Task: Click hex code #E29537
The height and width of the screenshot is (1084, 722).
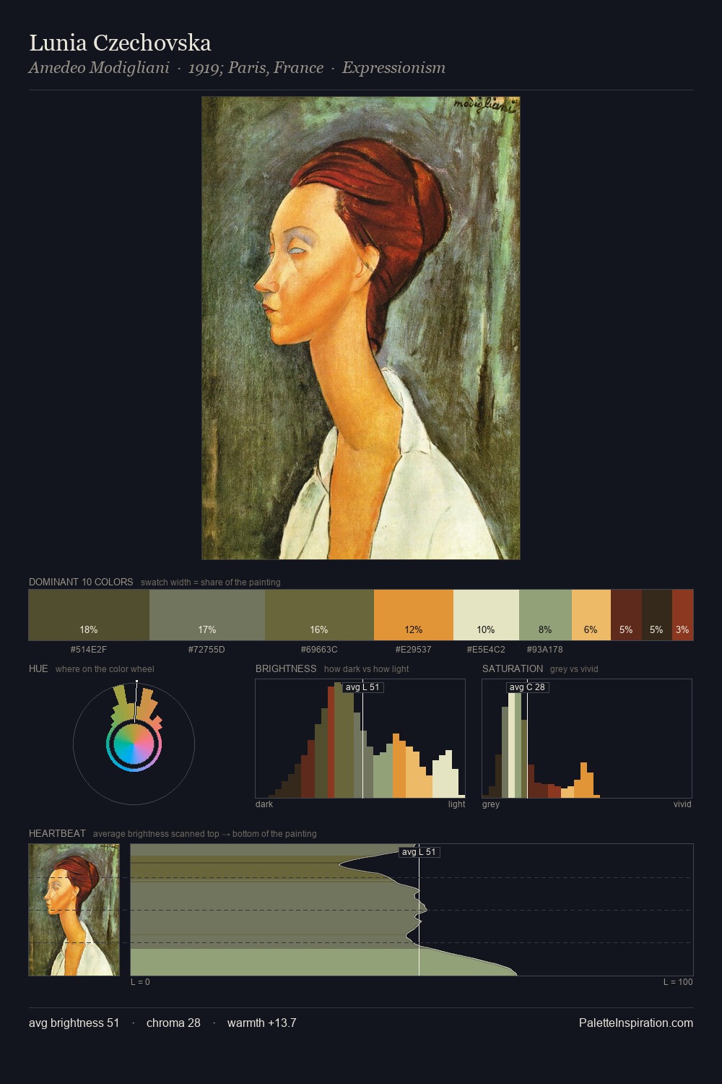Action: coord(414,650)
